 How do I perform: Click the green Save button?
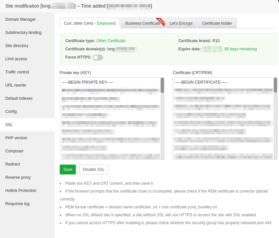tap(68, 170)
